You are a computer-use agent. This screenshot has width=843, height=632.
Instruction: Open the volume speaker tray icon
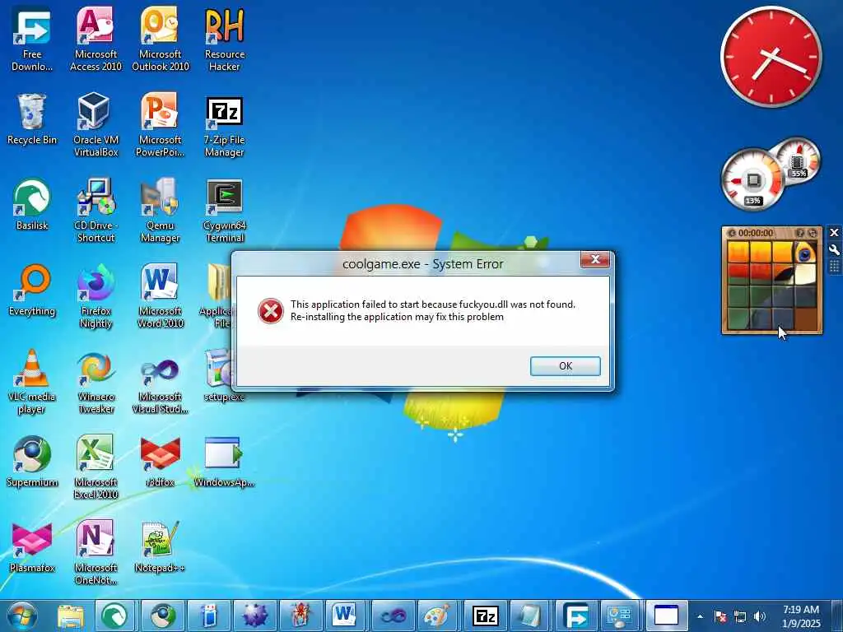(x=759, y=616)
